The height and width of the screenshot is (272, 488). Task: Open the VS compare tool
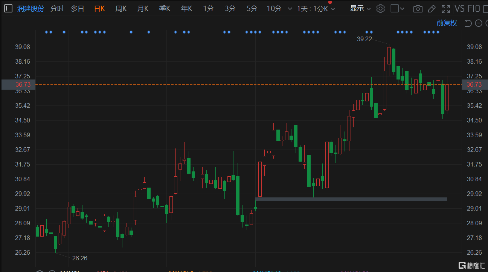pyautogui.click(x=459, y=9)
